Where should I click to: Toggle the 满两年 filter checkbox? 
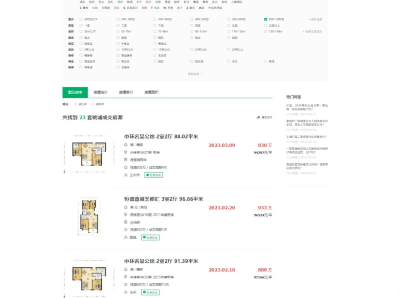point(93,104)
